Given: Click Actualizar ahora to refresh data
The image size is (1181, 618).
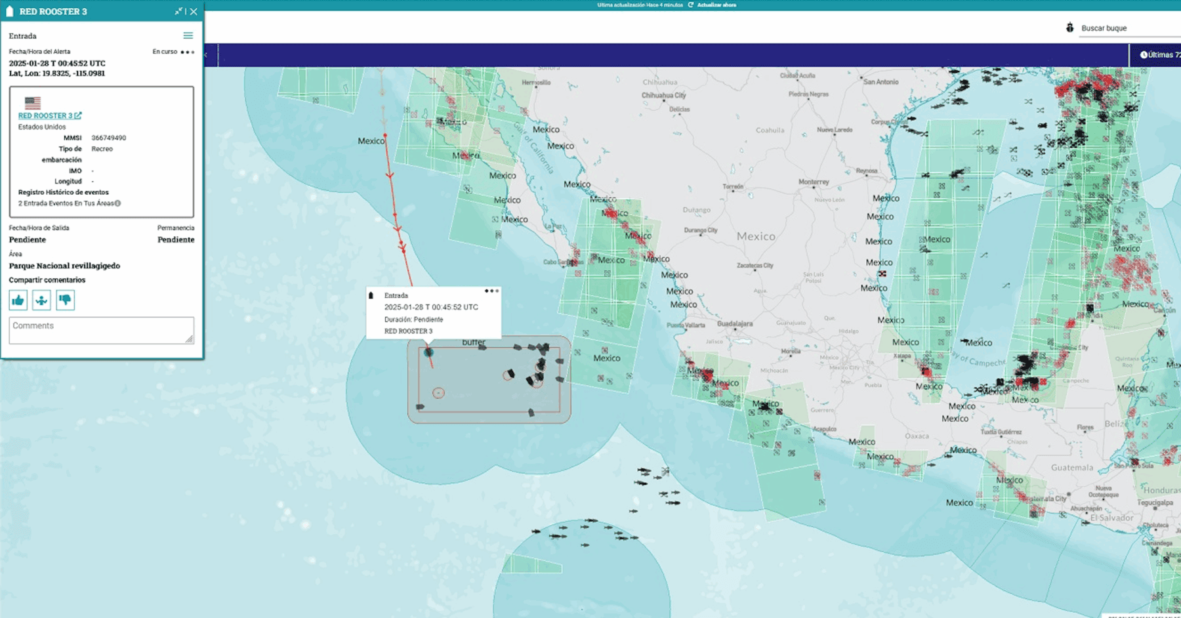Looking at the screenshot, I should click(716, 5).
